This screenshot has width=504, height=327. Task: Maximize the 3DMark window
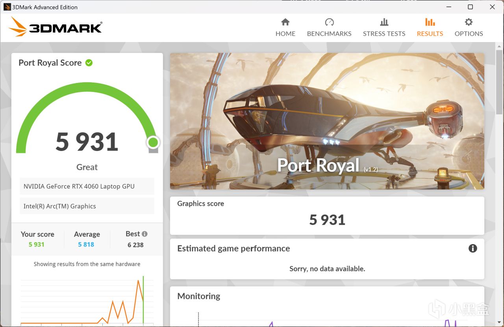click(470, 7)
